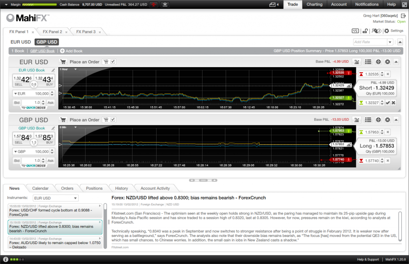
Task: Click Add Book plus icon
Action: pos(62,51)
